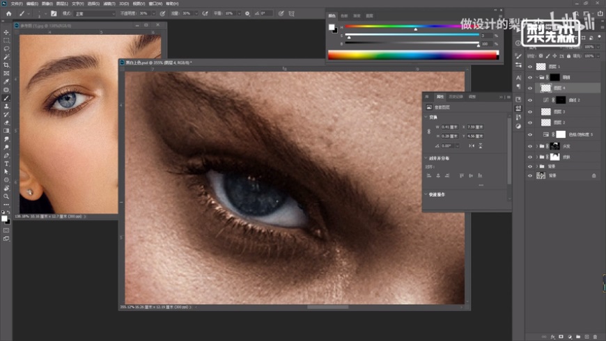Viewport: 606px width, 341px height.
Task: Hide the 图层 1 layer
Action: click(x=530, y=66)
